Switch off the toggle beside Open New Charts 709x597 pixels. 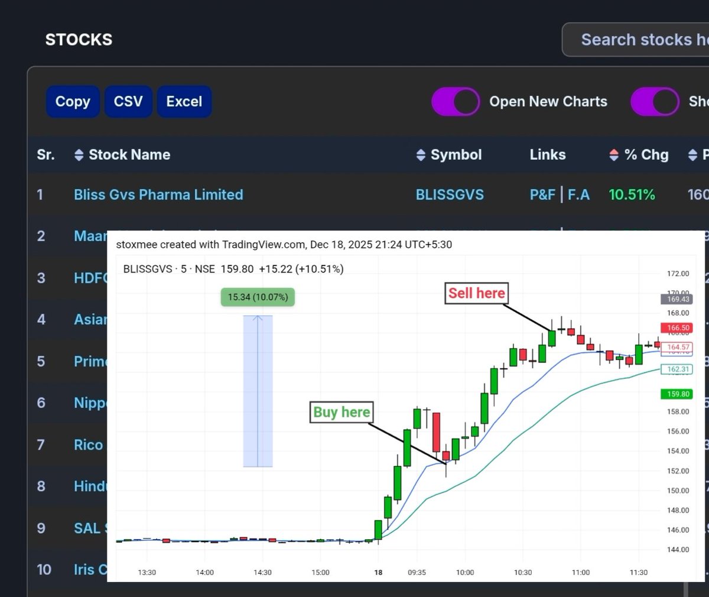[456, 101]
